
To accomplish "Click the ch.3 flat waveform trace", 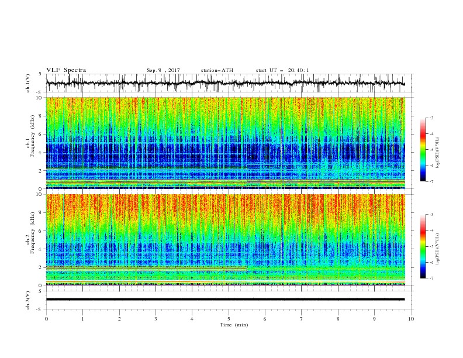I will click(x=225, y=300).
